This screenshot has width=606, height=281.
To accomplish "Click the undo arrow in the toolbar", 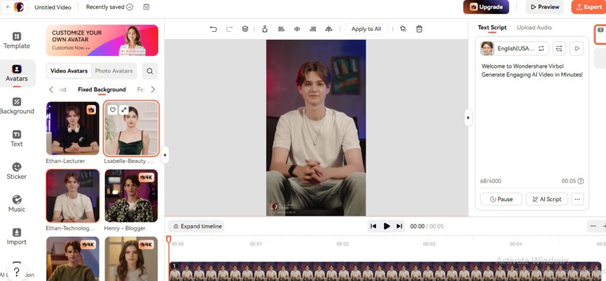I will (x=214, y=29).
